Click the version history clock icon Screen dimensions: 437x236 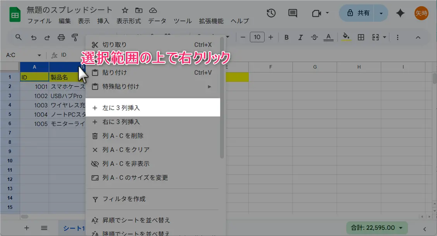pos(271,13)
